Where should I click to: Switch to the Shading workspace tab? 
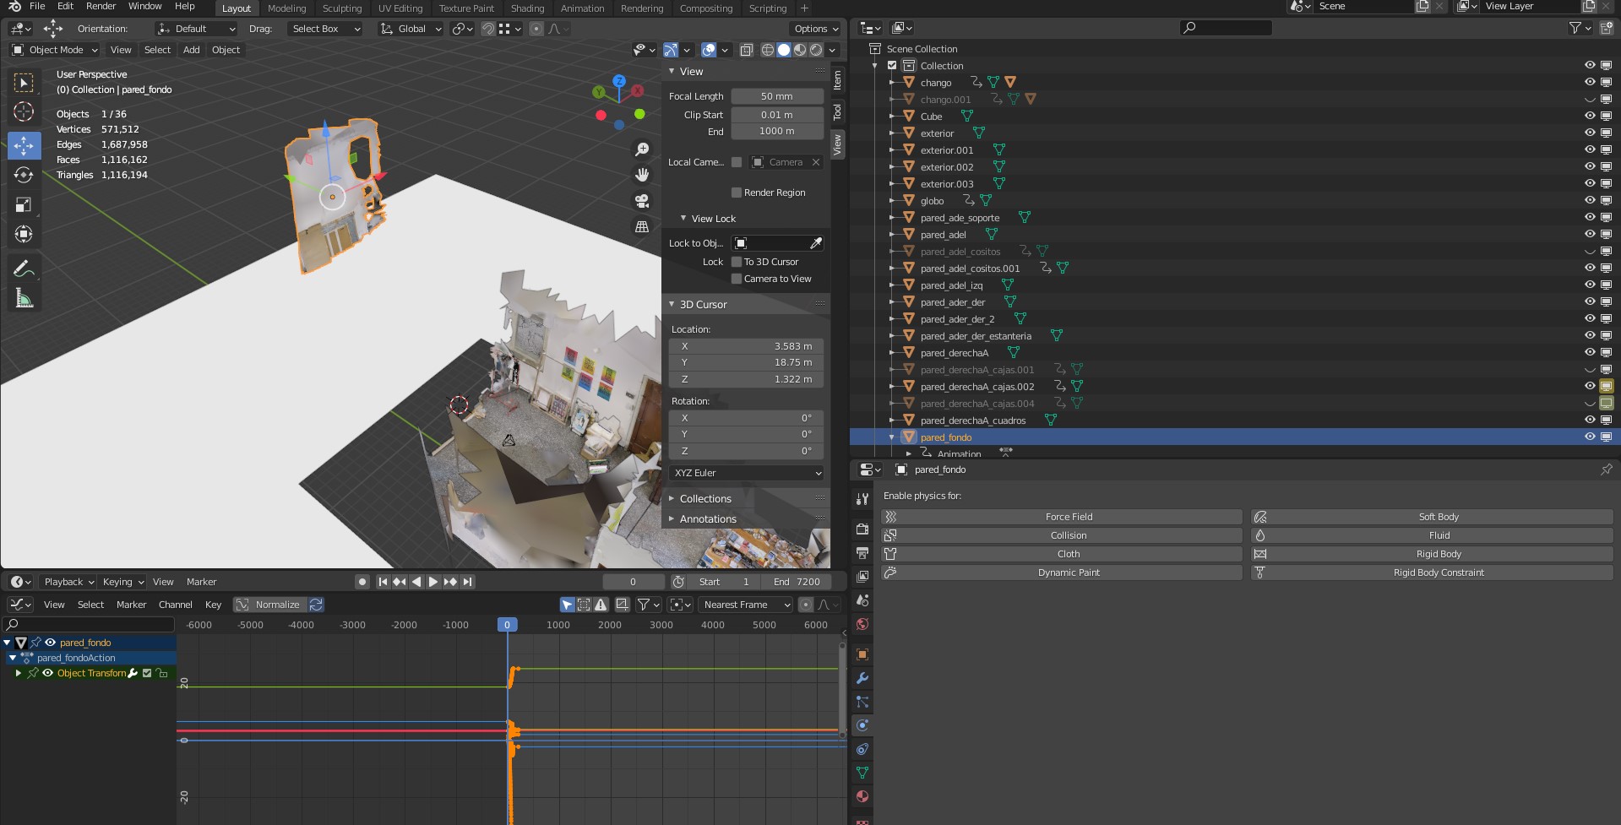pos(527,8)
